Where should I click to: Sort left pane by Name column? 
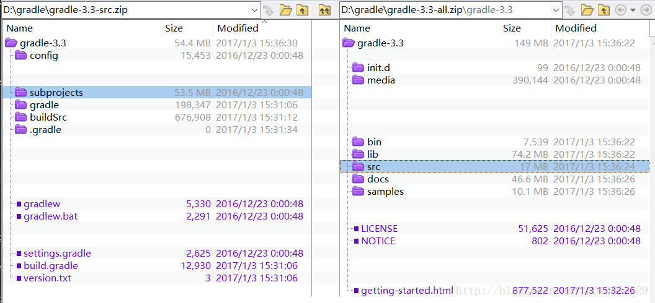pos(81,28)
